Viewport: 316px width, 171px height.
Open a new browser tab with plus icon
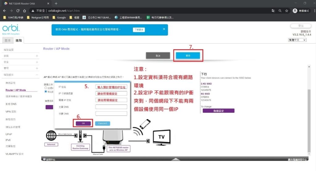point(56,3)
